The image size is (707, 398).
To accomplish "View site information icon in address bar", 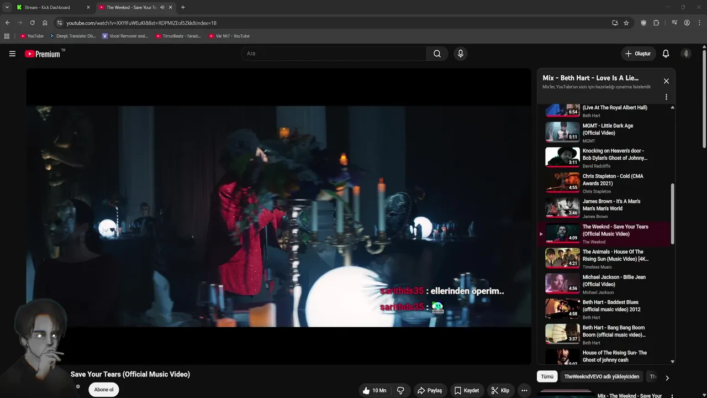I will point(60,23).
